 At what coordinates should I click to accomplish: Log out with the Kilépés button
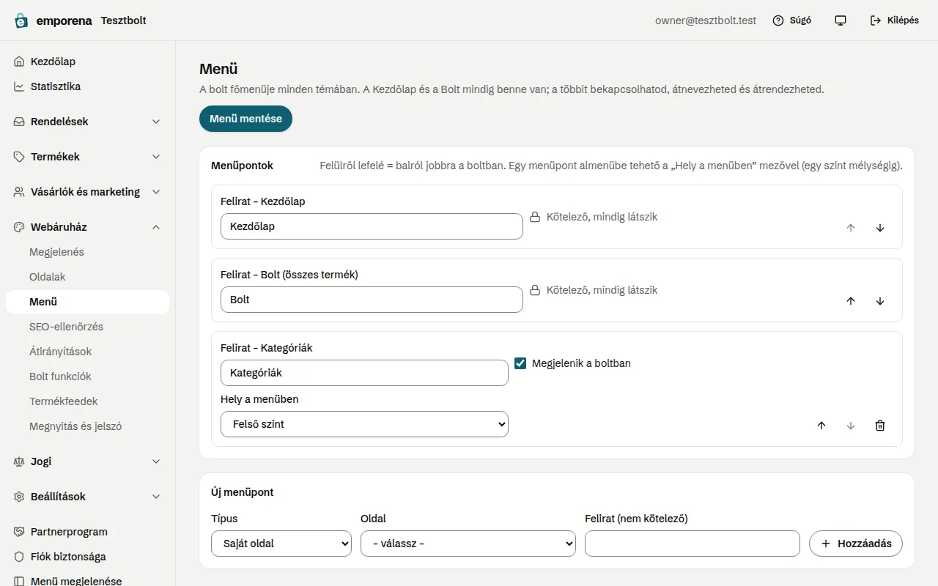[894, 21]
